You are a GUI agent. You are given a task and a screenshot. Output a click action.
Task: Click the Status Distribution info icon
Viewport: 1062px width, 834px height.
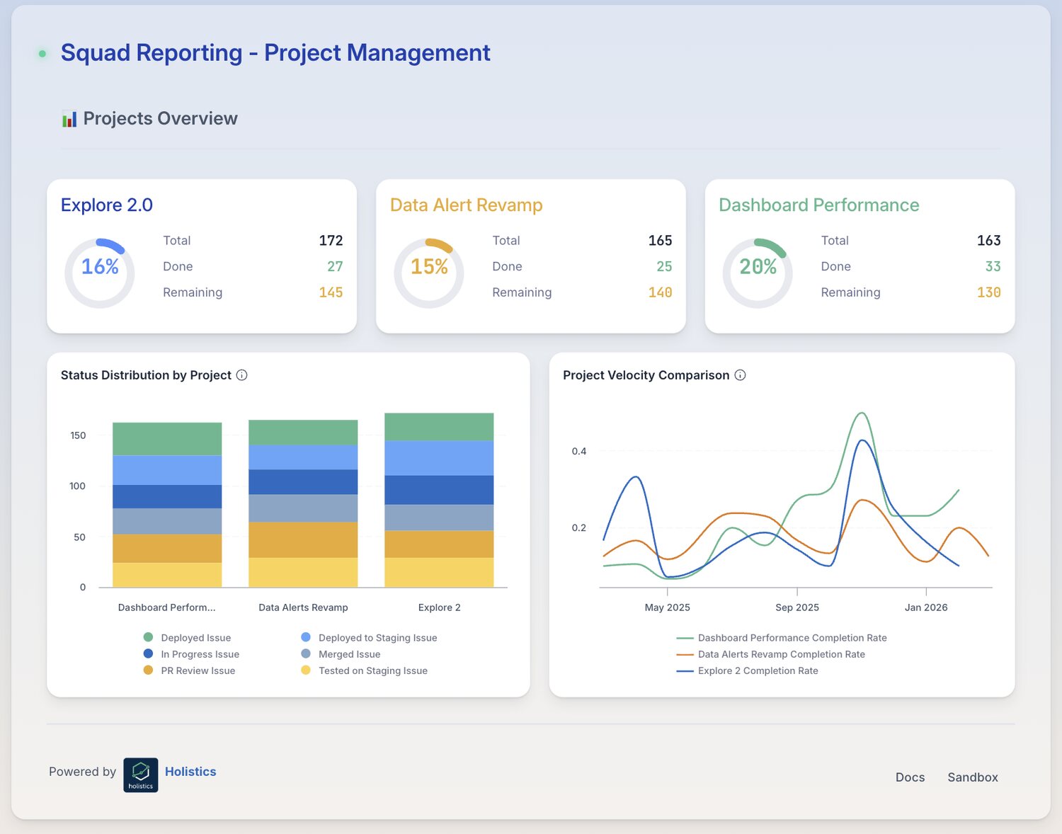(x=241, y=375)
